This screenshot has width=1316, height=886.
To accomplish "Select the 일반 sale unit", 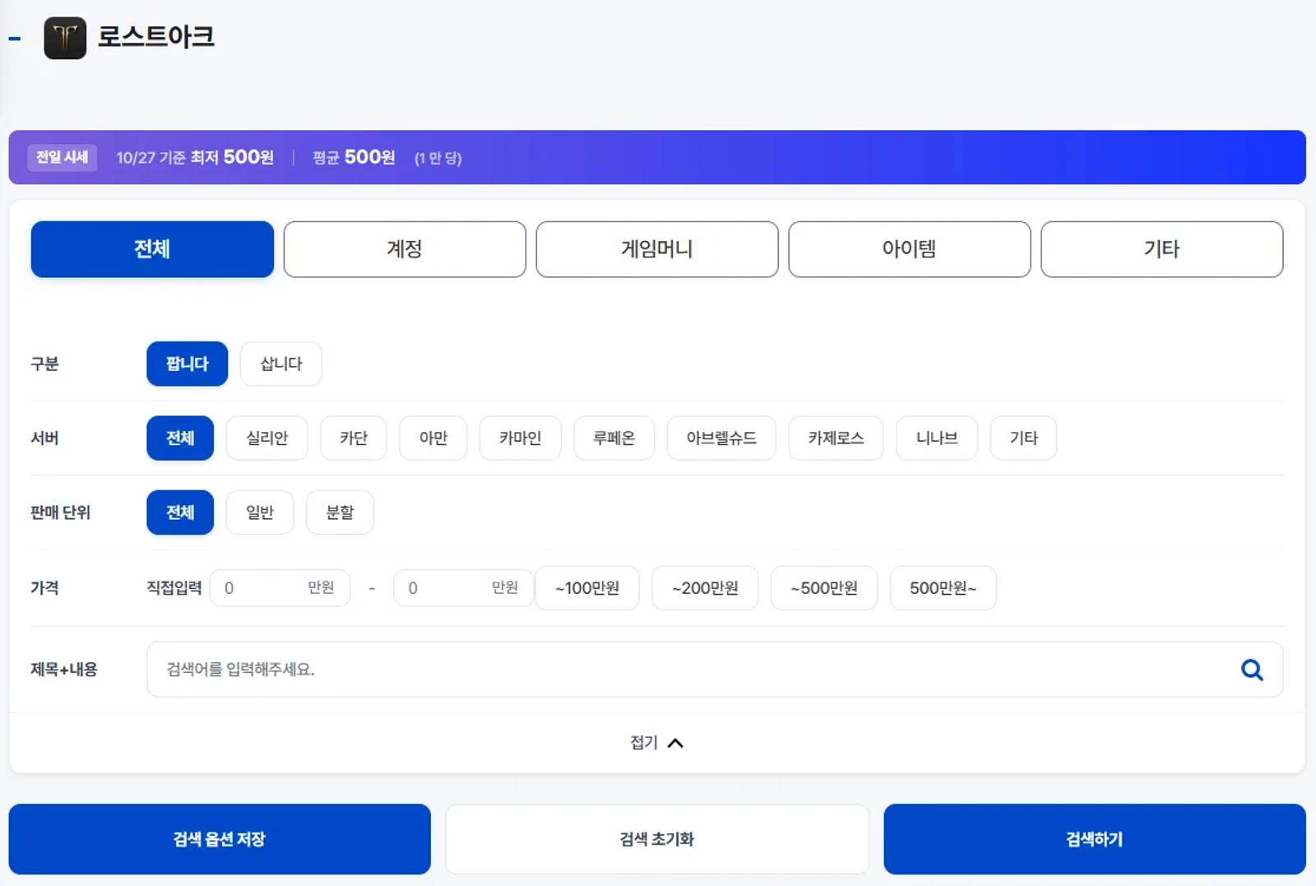I will pyautogui.click(x=260, y=513).
